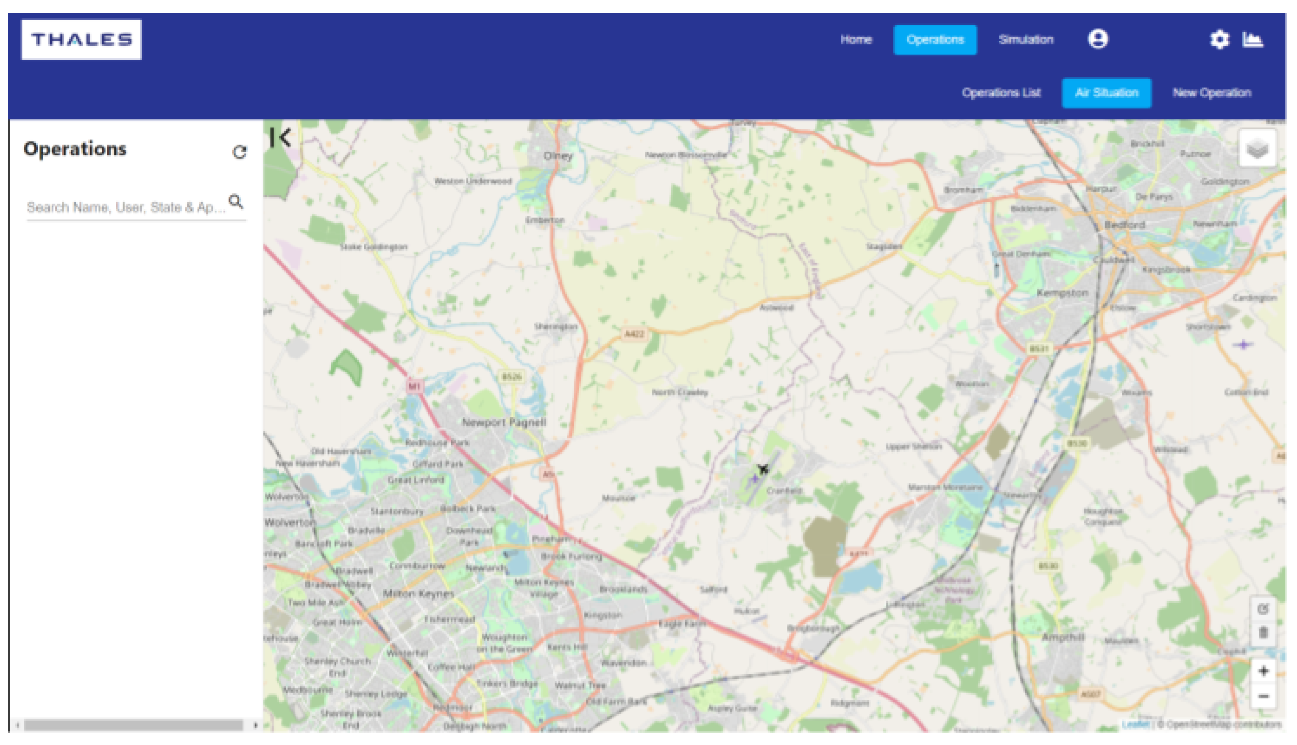Click the horizontal scrollbar in Operations panel
The width and height of the screenshot is (1297, 745).
133,725
